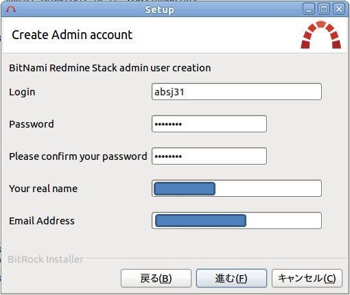Click the Email Address field

coord(237,221)
